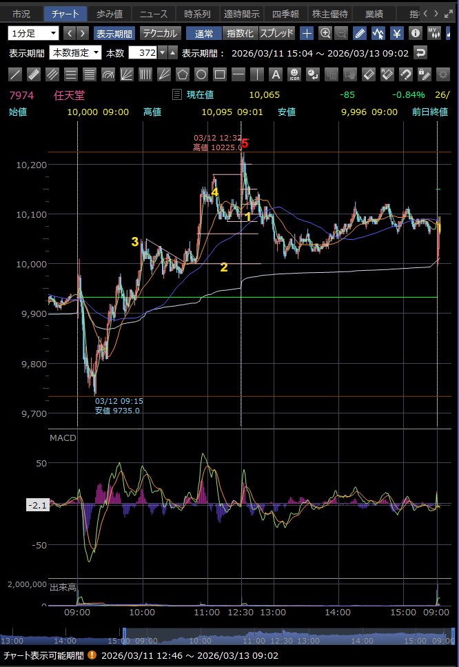Pick the pentagon shape drawing tool
This screenshot has width=459, height=667.
click(183, 74)
